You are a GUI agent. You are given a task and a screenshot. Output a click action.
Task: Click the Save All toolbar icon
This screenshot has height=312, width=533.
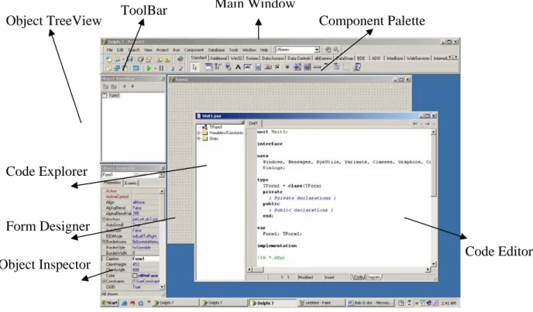(x=140, y=59)
